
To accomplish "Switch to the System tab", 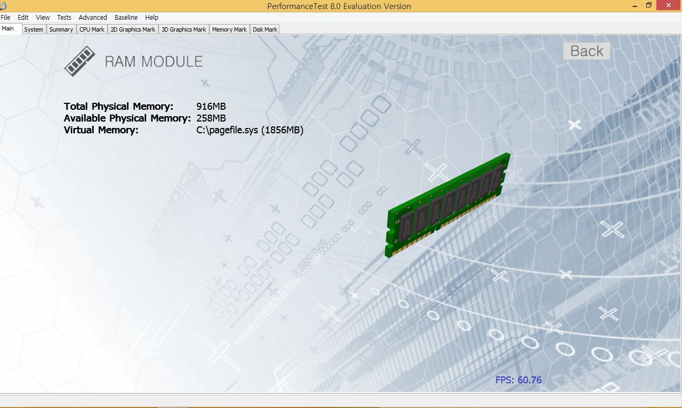I will coord(34,29).
